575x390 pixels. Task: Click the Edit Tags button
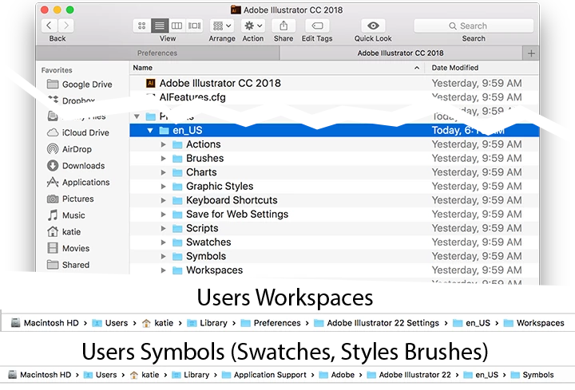tap(317, 26)
